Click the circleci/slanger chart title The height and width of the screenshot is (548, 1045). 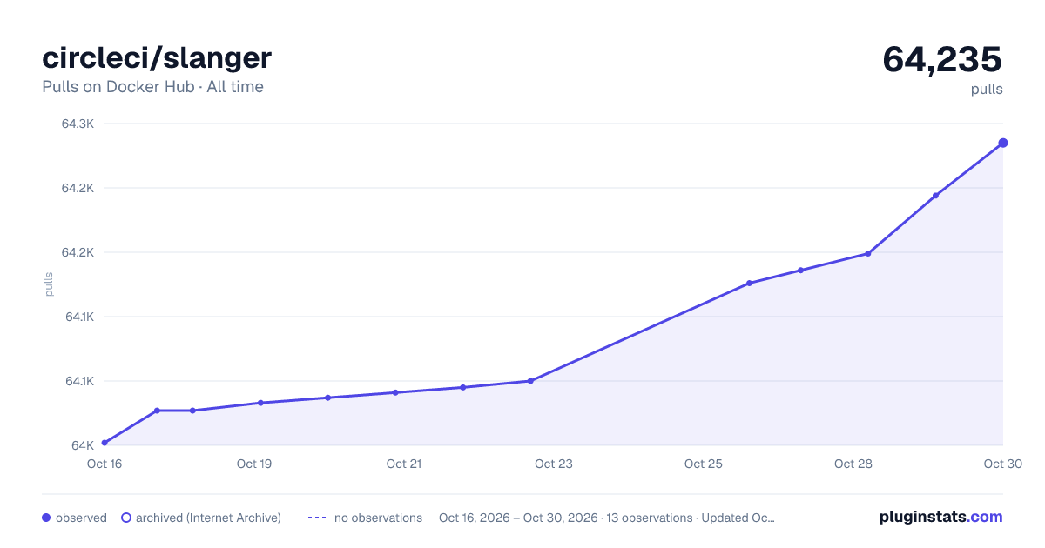tap(157, 57)
